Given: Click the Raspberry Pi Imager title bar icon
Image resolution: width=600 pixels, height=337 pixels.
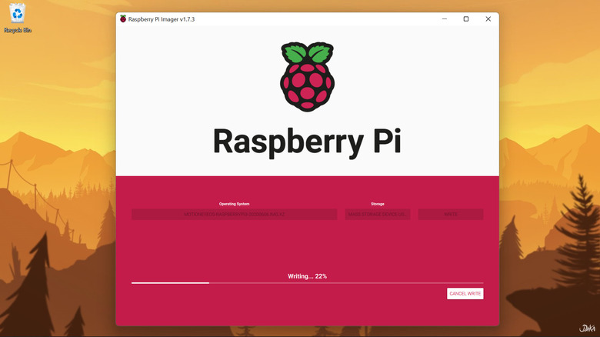Looking at the screenshot, I should [x=123, y=18].
